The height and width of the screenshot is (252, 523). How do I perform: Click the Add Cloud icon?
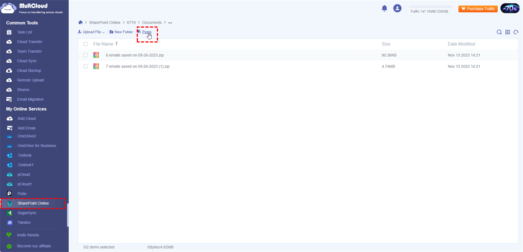coord(10,119)
